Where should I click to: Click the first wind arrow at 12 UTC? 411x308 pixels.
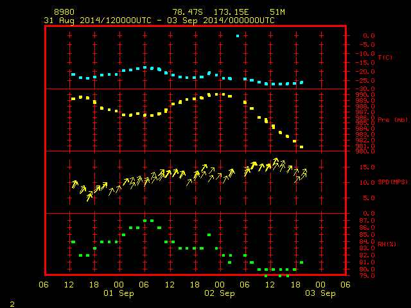tap(74, 184)
